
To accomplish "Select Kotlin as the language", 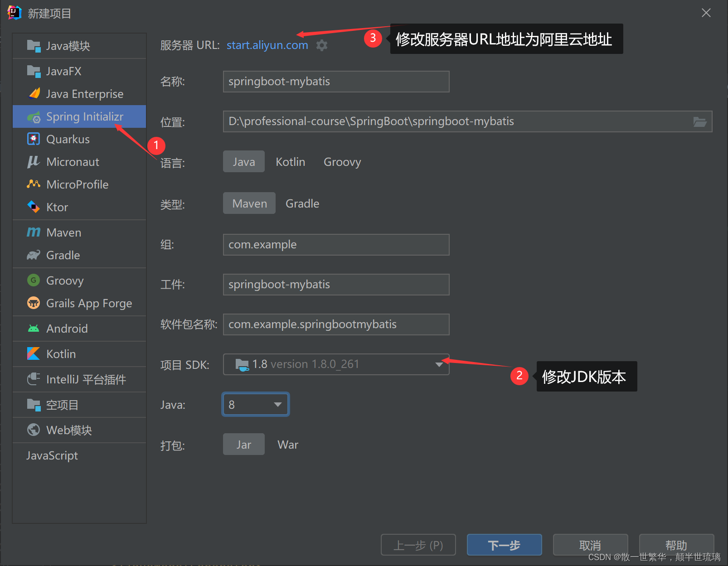I will click(x=290, y=162).
